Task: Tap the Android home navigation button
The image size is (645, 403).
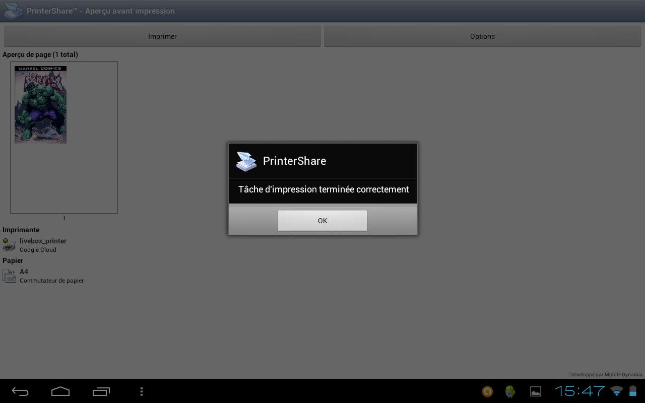Action: pyautogui.click(x=60, y=391)
